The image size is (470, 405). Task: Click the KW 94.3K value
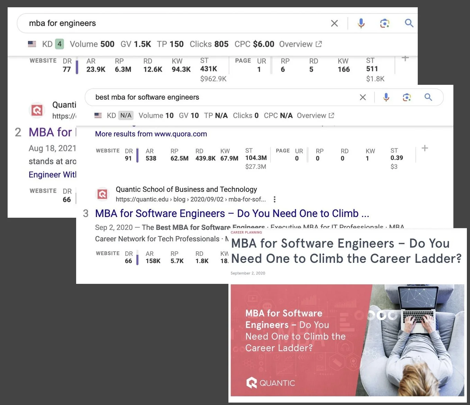(181, 69)
